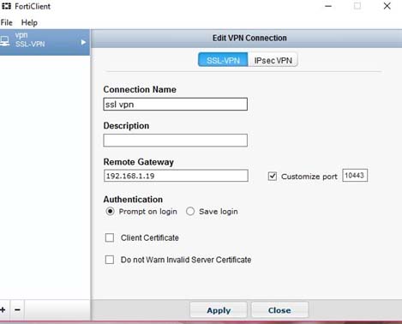Open the File menu
This screenshot has height=324, width=402.
tap(7, 22)
